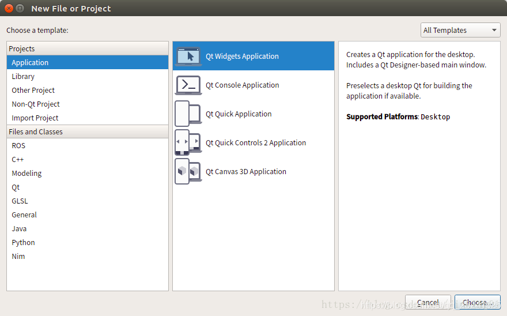Click the Choose button
The width and height of the screenshot is (507, 316).
(477, 303)
